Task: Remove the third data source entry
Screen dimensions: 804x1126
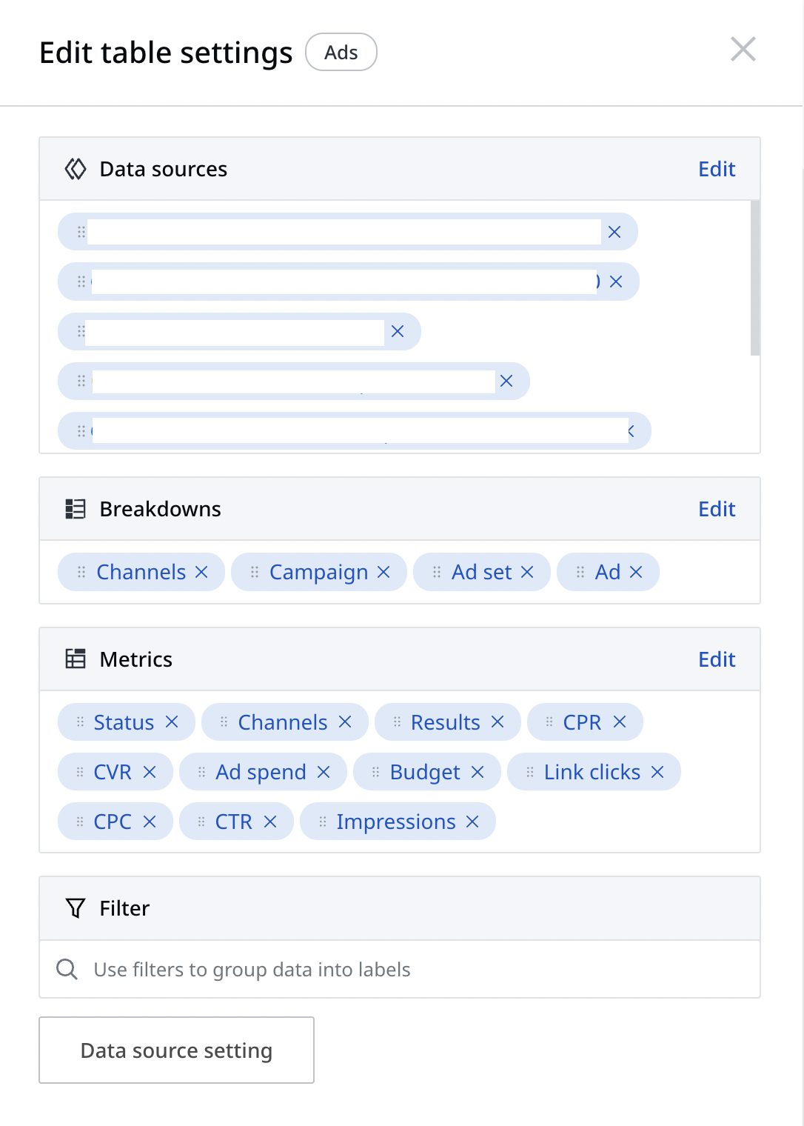Action: coord(398,331)
